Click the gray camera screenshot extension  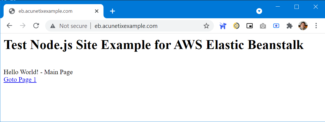[263, 26]
